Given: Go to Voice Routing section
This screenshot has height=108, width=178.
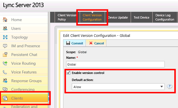Looking at the screenshot, I should point(24,63).
